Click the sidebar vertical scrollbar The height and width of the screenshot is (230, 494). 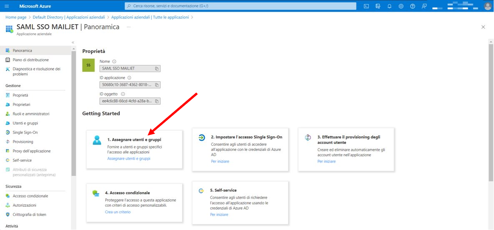click(74, 113)
